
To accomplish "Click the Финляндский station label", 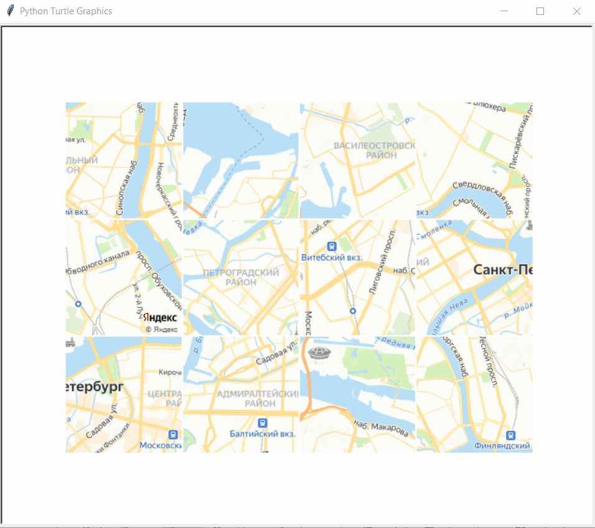I will click(x=502, y=446).
